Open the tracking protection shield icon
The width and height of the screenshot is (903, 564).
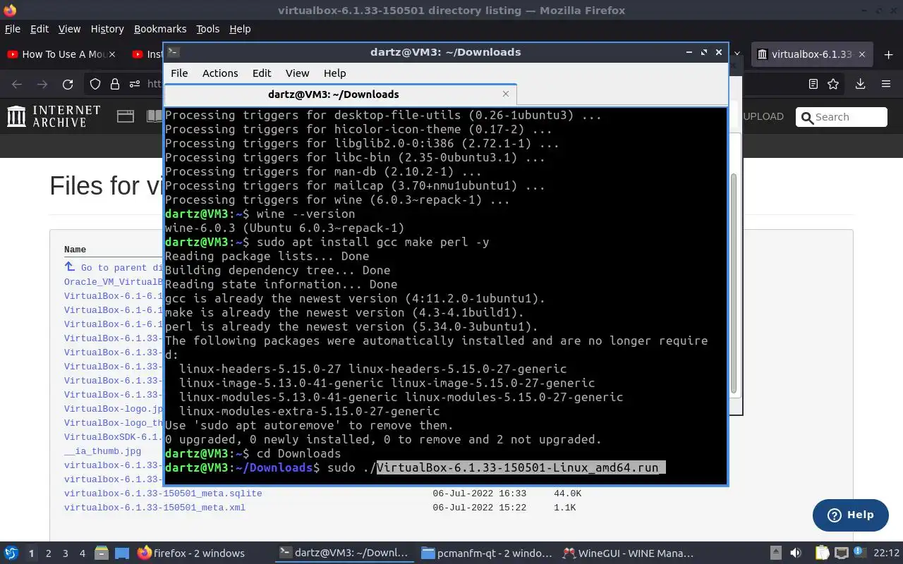(95, 84)
